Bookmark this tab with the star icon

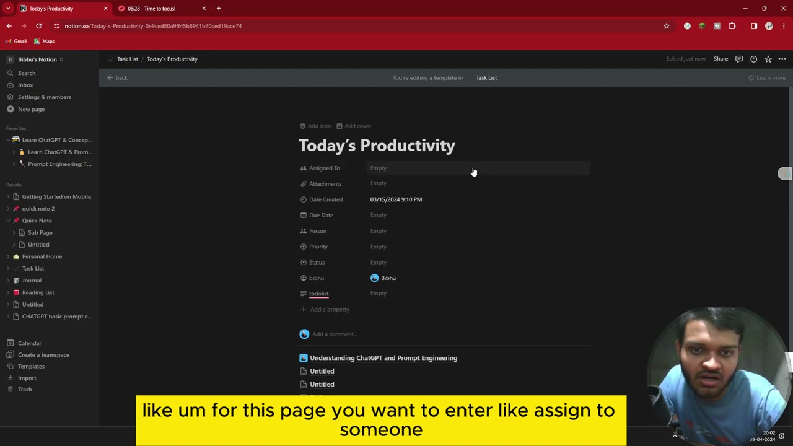click(667, 26)
